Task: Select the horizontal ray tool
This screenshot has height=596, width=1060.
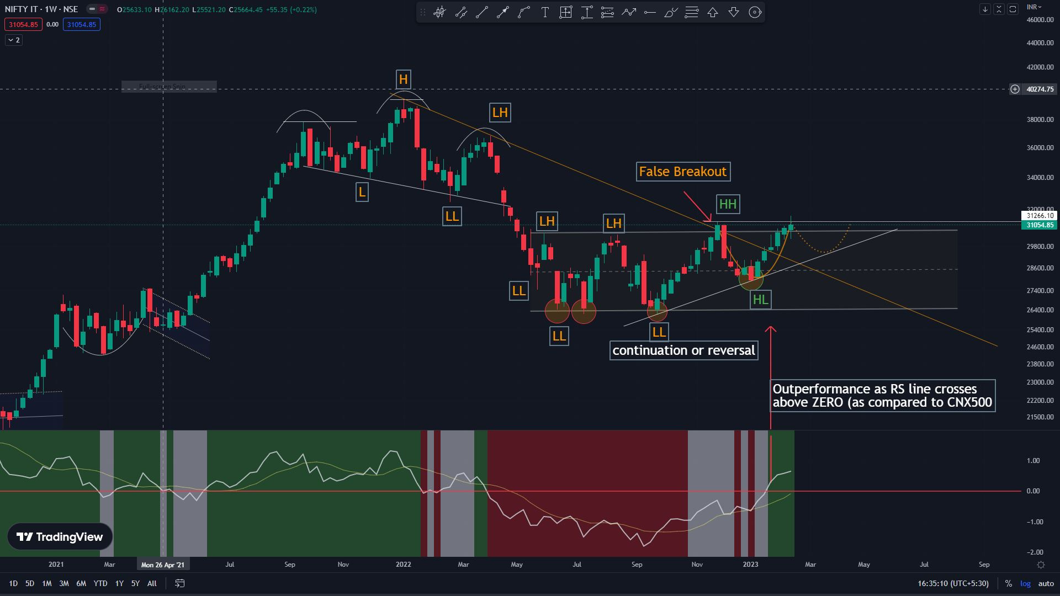Action: 650,12
